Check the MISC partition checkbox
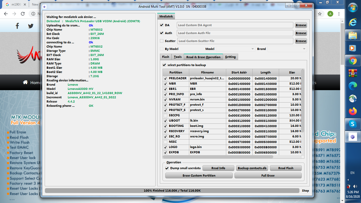This screenshot has height=203, width=361. 165,142
